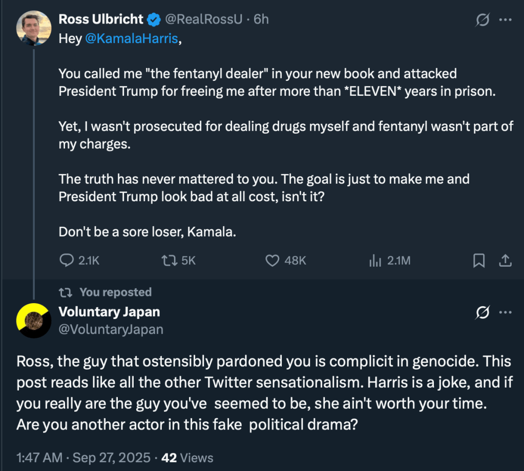
Task: Click the @VoluntaryJapan handle
Action: point(111,329)
